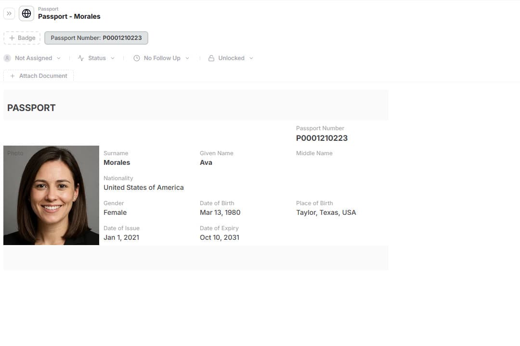Click the passport number value P0001210223 in form
The height and width of the screenshot is (346, 520).
click(x=322, y=138)
